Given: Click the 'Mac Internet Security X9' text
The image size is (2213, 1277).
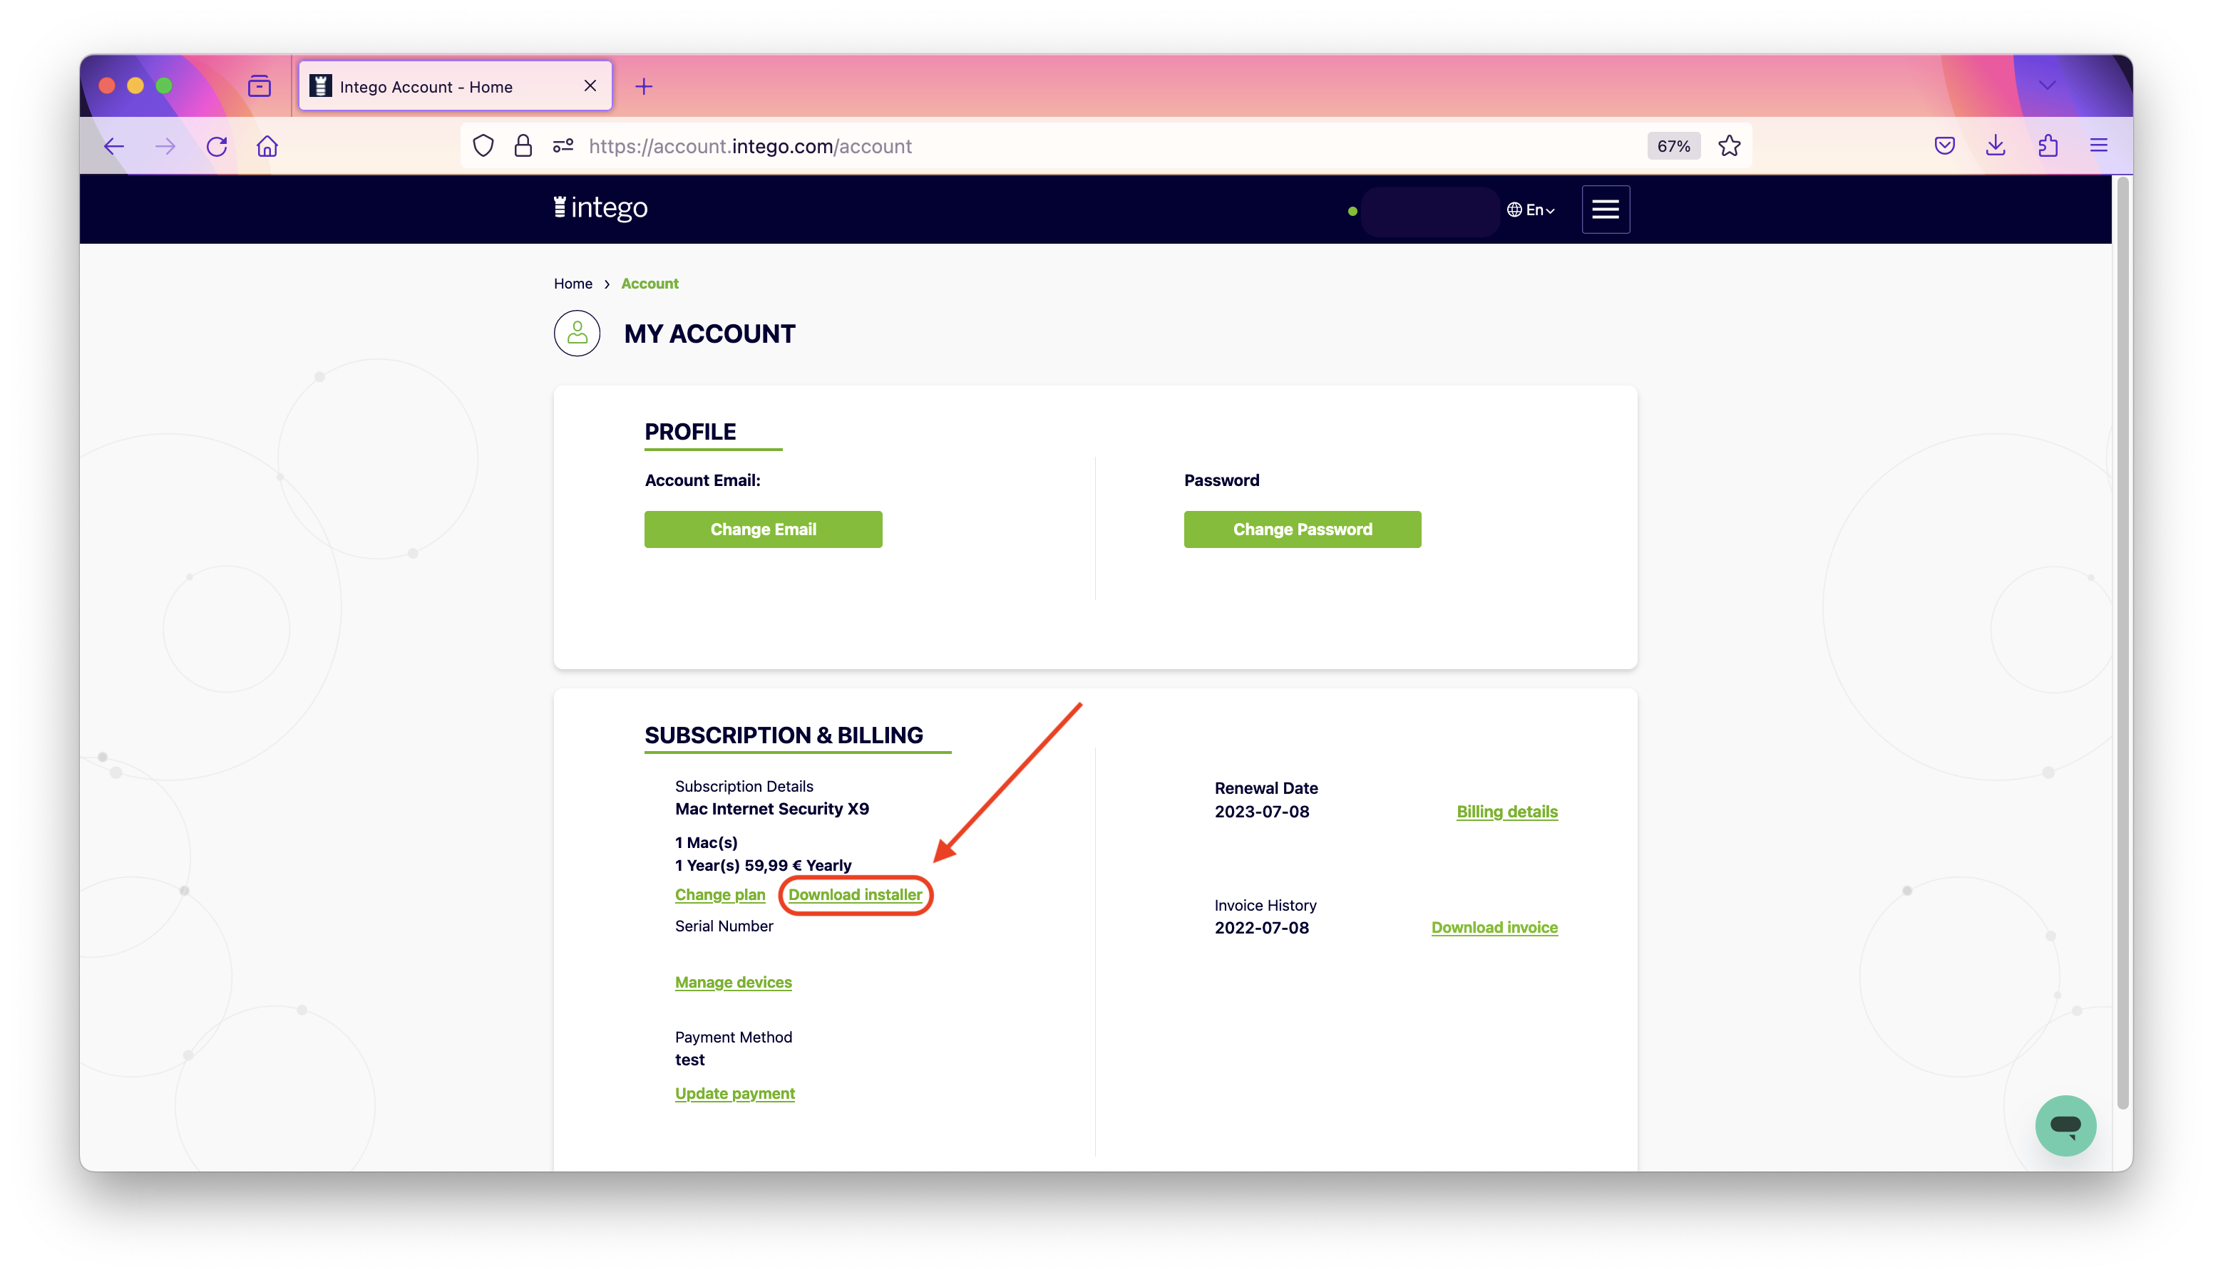Looking at the screenshot, I should pyautogui.click(x=772, y=809).
